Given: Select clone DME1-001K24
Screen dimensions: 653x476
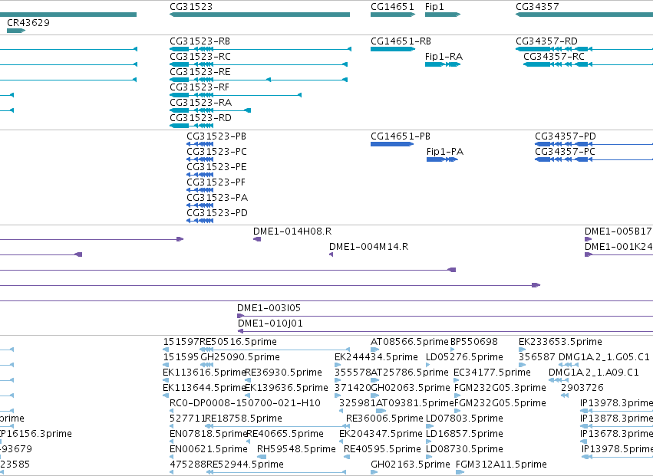Looking at the screenshot, I should pyautogui.click(x=618, y=247).
